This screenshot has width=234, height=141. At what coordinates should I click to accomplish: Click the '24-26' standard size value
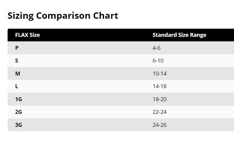tap(159, 125)
